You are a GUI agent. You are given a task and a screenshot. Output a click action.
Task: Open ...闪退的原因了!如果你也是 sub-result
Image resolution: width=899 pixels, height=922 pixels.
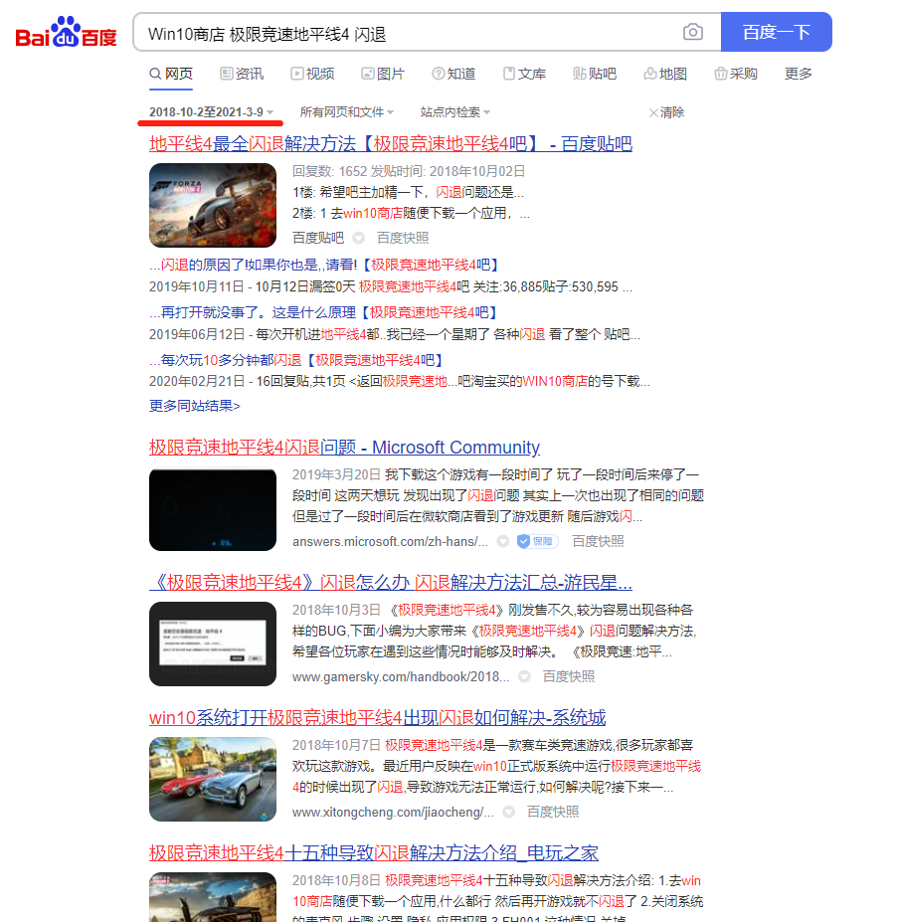[x=324, y=265]
